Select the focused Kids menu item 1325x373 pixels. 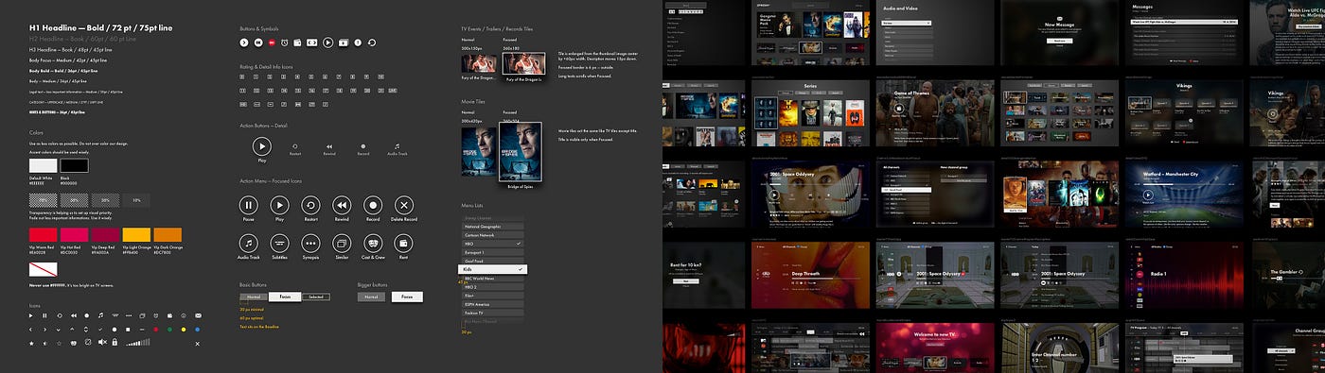(x=493, y=270)
